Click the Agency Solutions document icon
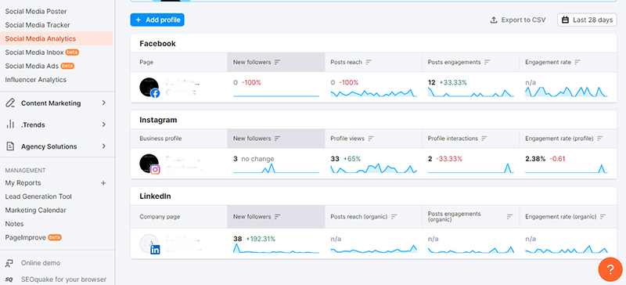The image size is (626, 285). point(10,146)
